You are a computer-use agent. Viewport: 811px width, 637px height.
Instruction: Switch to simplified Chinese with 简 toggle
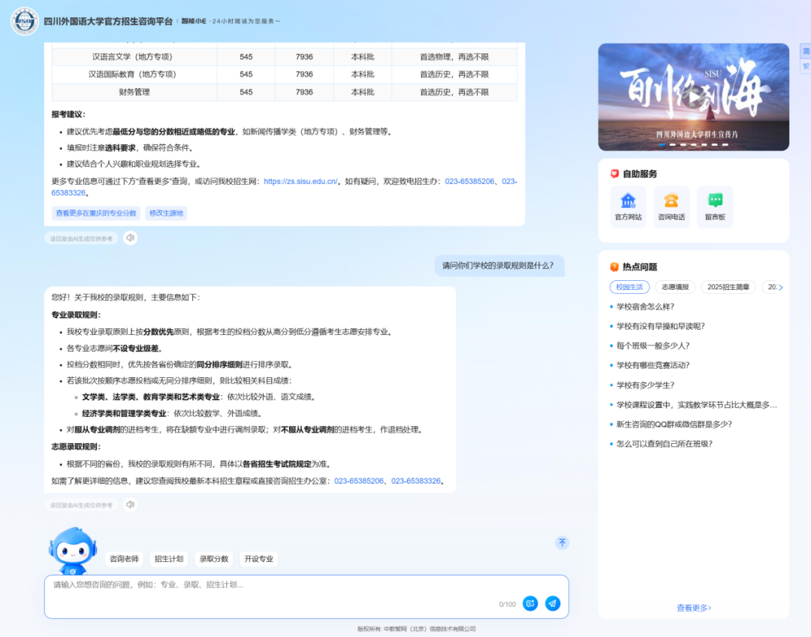[806, 52]
